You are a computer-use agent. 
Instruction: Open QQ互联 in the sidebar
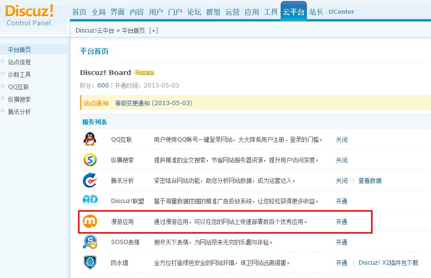click(18, 87)
